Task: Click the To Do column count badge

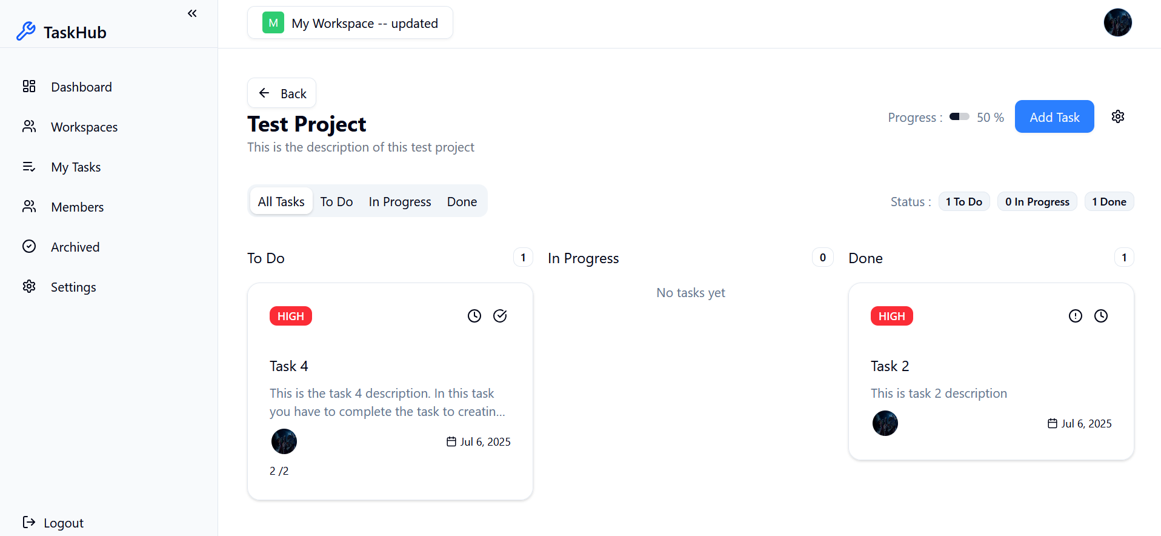Action: click(523, 258)
